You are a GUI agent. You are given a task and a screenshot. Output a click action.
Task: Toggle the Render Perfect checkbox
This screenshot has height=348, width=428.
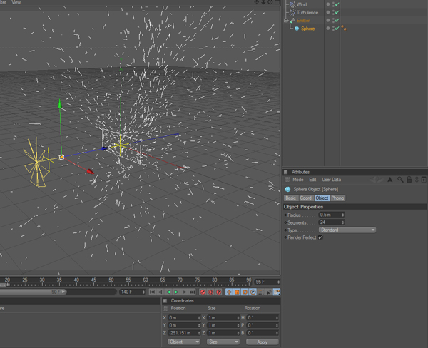320,237
